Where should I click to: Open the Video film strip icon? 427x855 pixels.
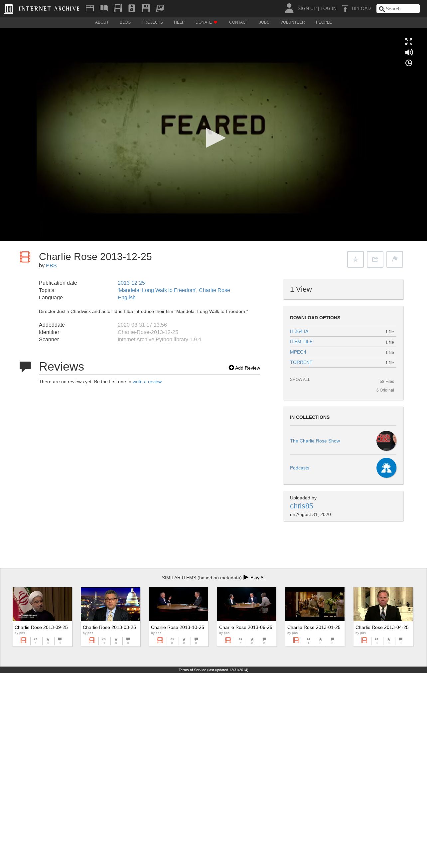[118, 8]
